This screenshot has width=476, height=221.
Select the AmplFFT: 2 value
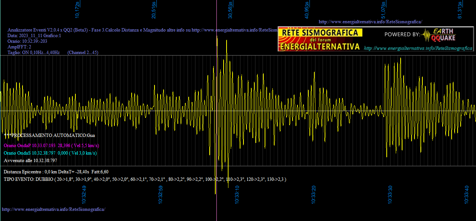pos(20,47)
